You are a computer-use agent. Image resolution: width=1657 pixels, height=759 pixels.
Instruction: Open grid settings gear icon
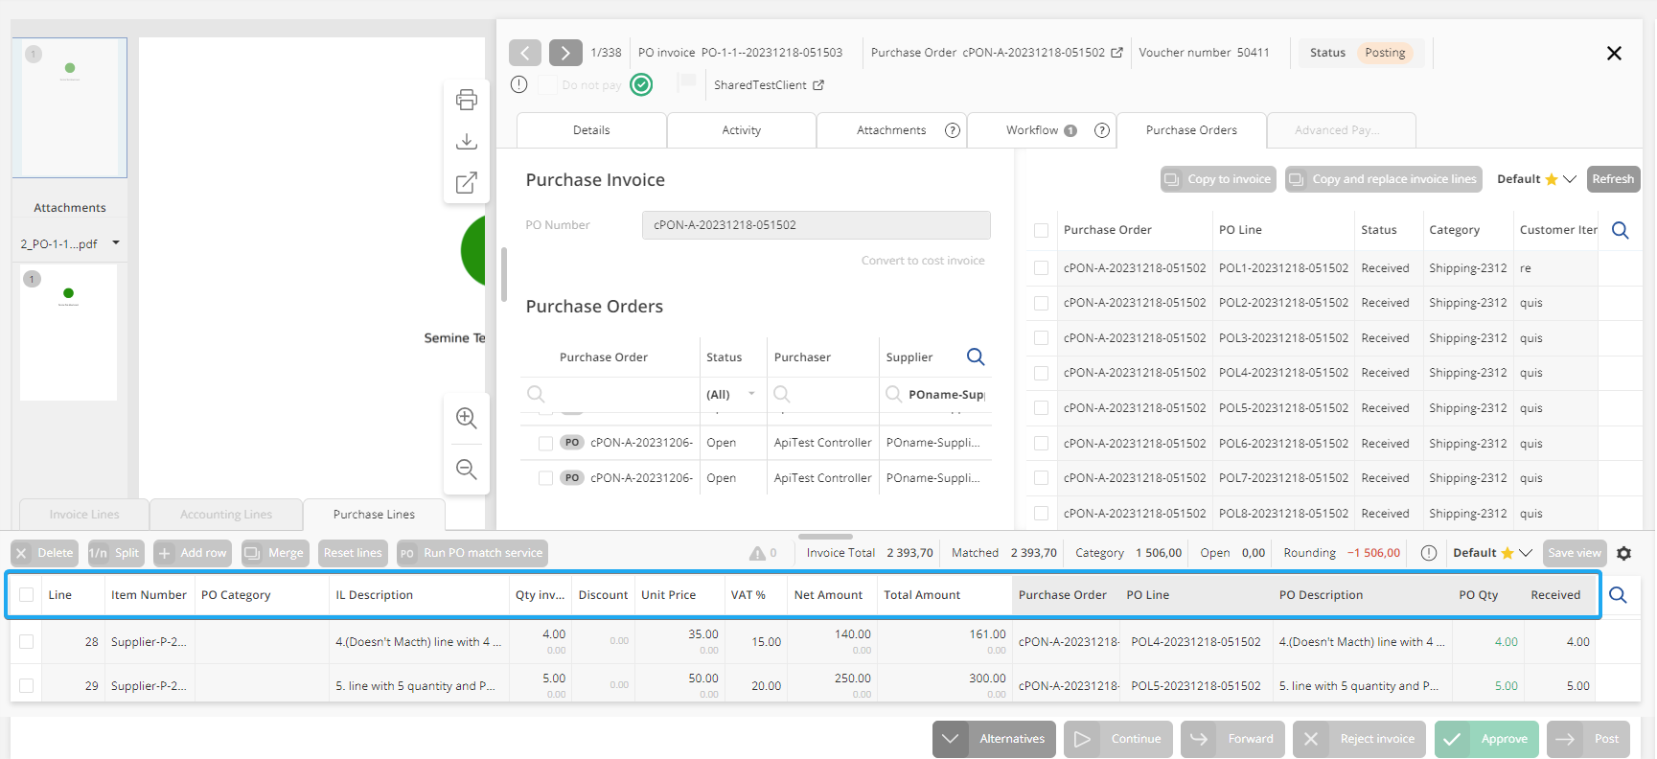coord(1623,553)
